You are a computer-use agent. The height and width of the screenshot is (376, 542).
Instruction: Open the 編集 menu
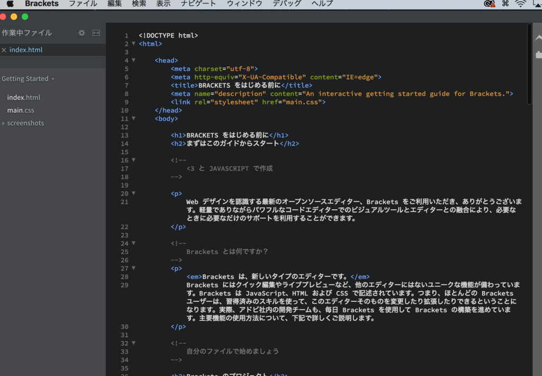click(114, 4)
